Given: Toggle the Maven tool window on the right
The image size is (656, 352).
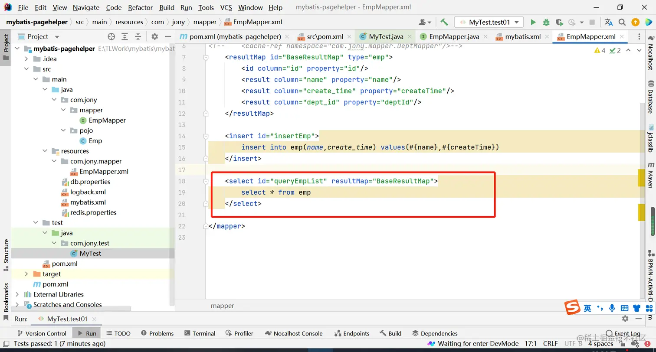Looking at the screenshot, I should tap(651, 175).
